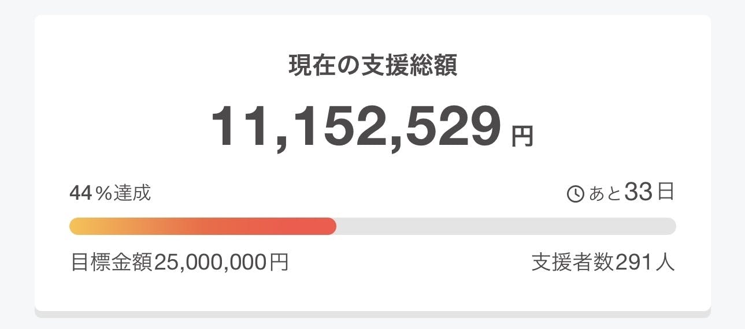The width and height of the screenshot is (745, 329).
Task: Click the number 33 in days remaining
Action: [x=638, y=193]
